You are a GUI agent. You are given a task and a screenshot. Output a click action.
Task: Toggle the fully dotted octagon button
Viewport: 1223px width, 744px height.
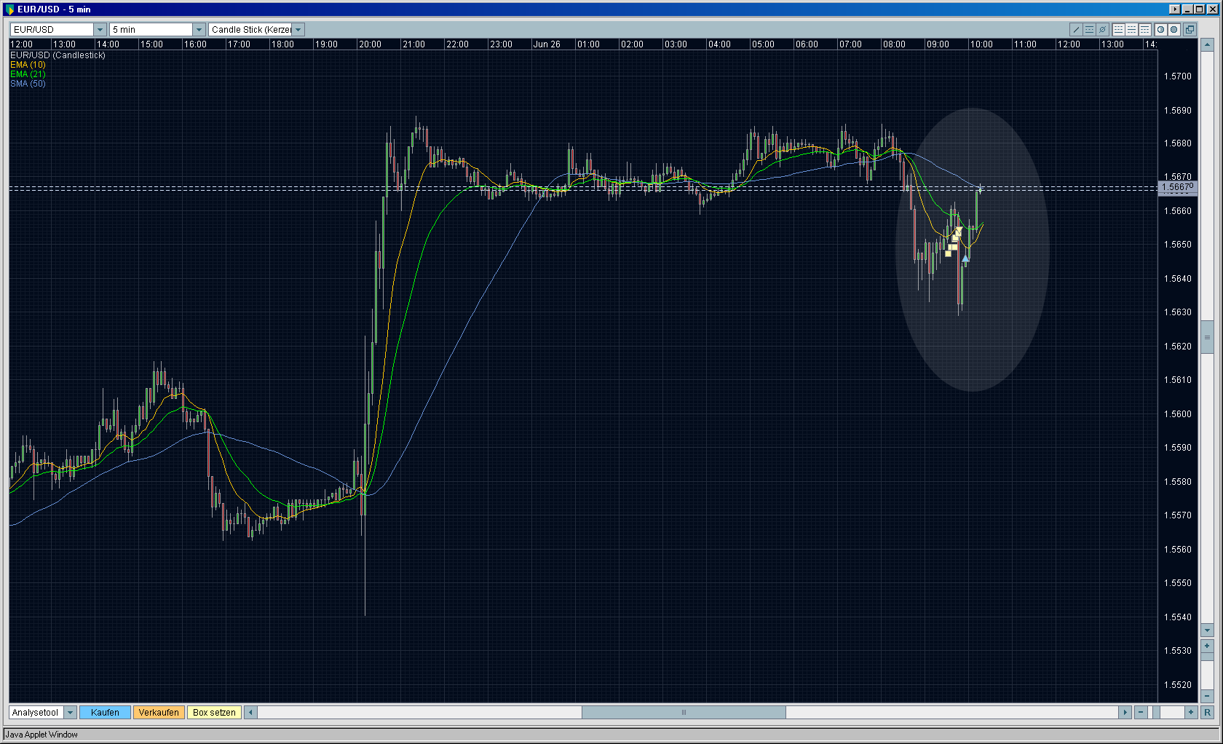1174,30
